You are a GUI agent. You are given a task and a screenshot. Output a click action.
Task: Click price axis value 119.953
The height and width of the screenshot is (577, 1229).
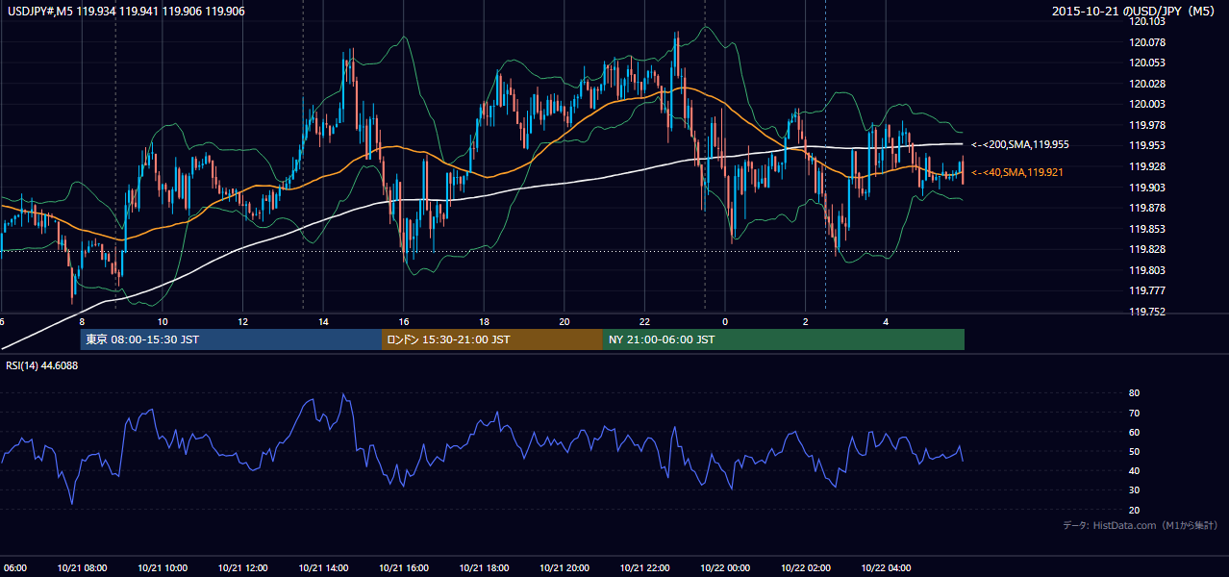coord(1149,145)
